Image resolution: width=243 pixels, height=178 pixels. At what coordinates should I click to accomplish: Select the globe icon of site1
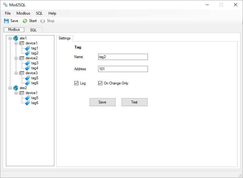tap(16, 38)
